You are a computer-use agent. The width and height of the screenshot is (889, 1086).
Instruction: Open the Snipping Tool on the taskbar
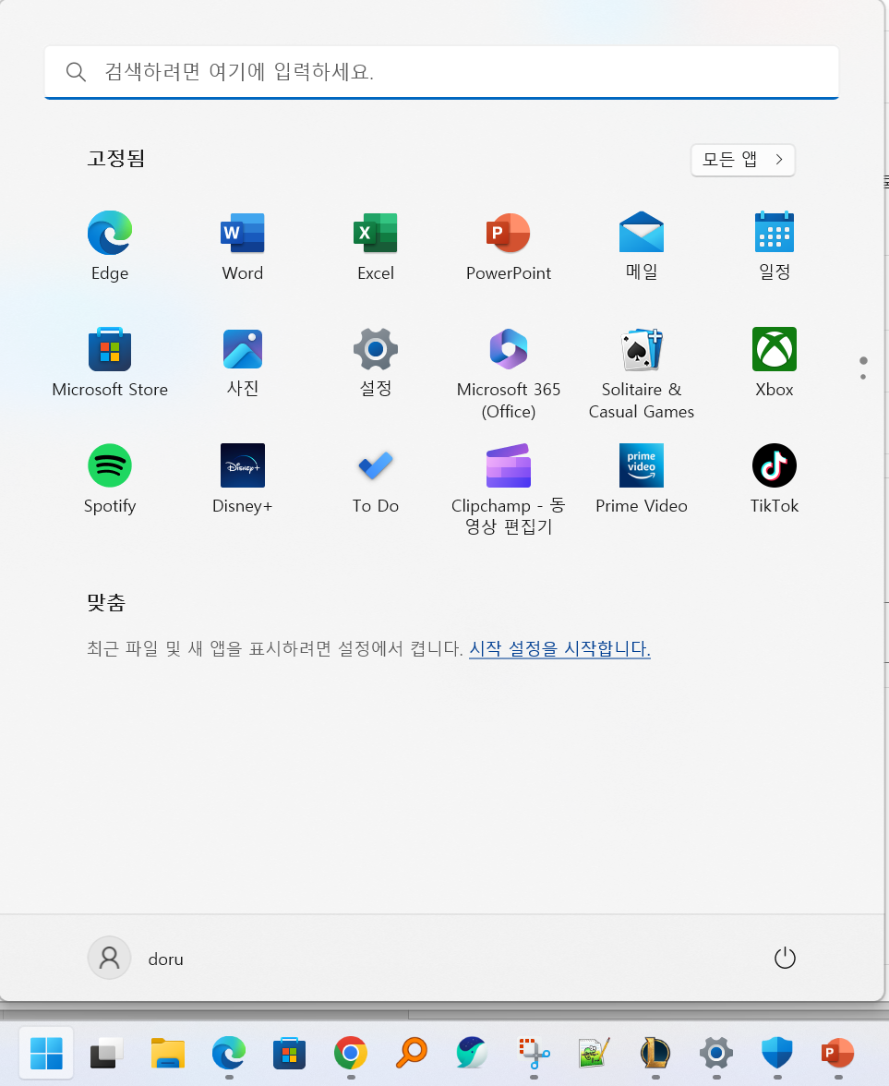pyautogui.click(x=534, y=1054)
